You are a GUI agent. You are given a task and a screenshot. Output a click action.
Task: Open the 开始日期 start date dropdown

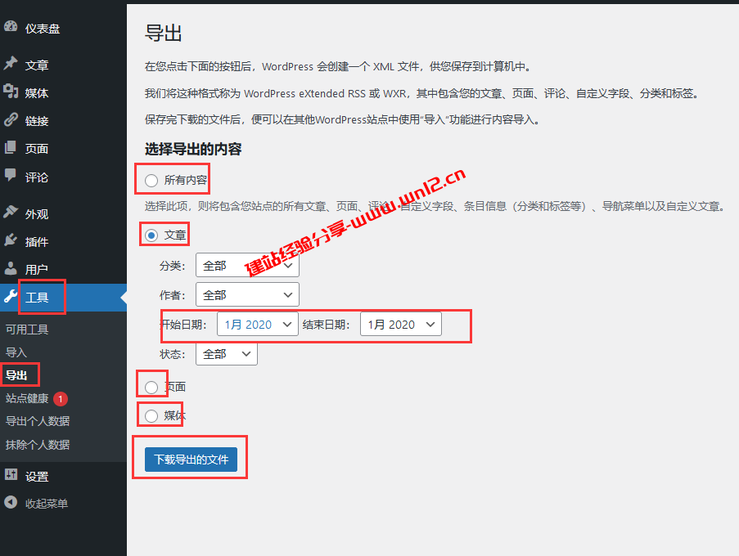tap(257, 324)
